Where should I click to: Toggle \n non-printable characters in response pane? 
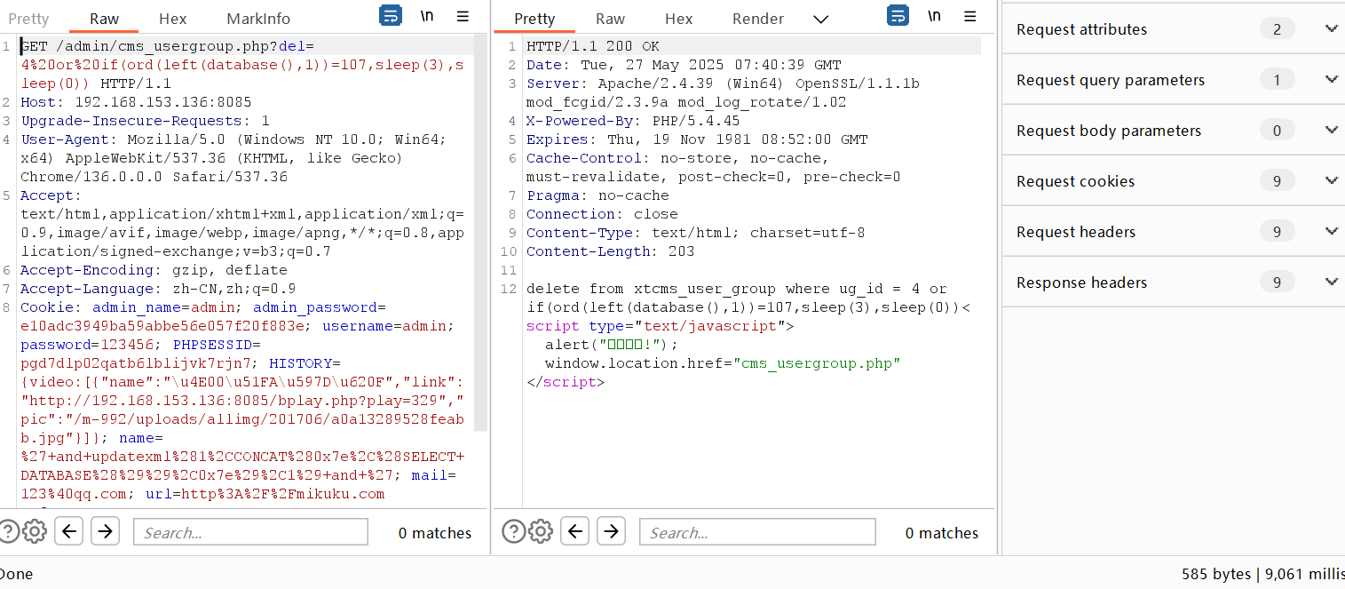click(934, 16)
